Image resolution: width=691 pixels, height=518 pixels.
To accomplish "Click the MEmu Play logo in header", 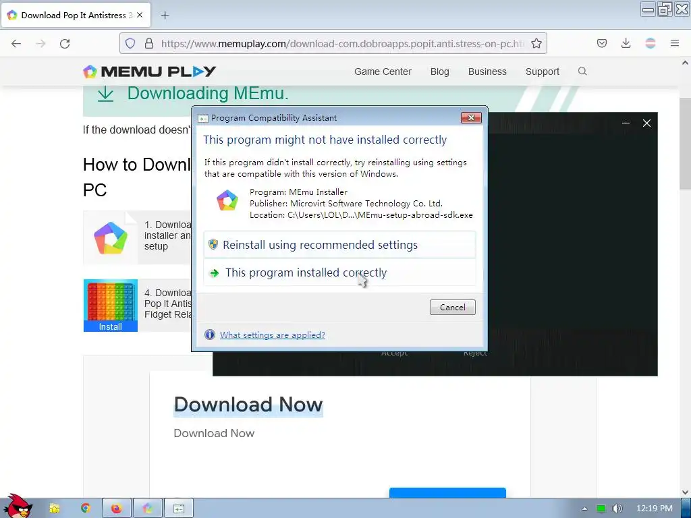I will (x=149, y=71).
